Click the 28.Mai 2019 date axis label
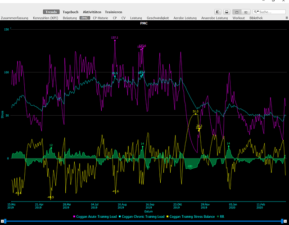 pos(66,206)
